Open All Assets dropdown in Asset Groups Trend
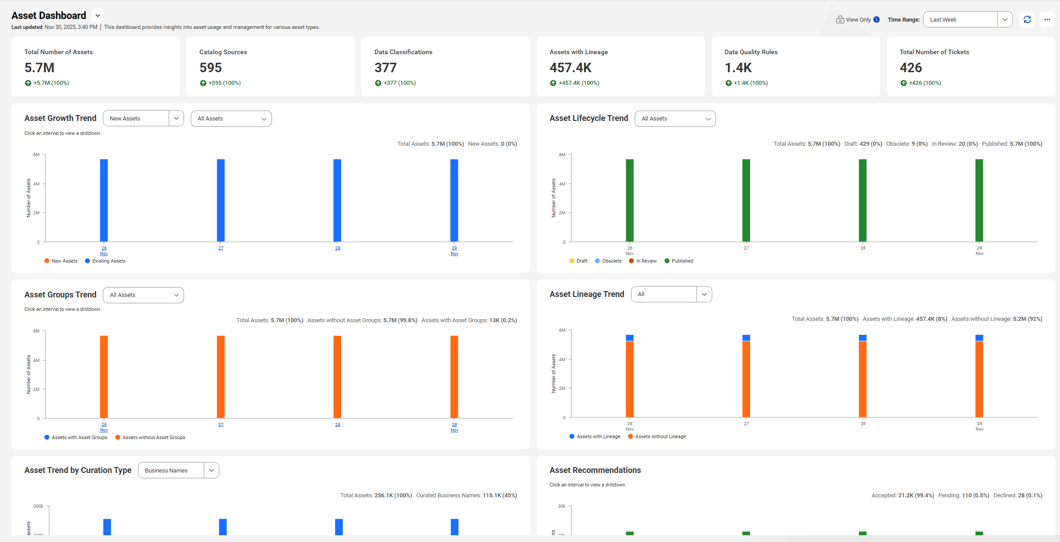The width and height of the screenshot is (1060, 542). click(143, 295)
